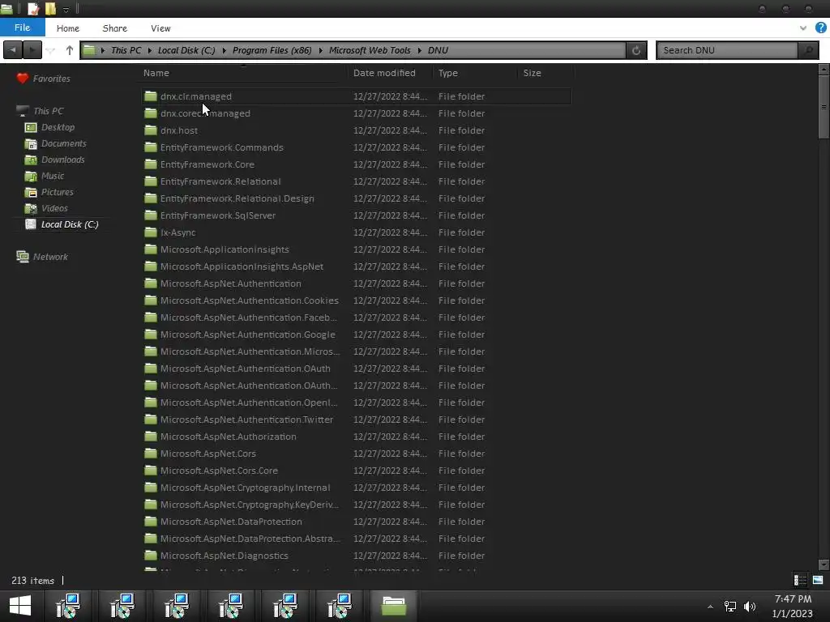The height and width of the screenshot is (622, 830).
Task: Select the 'Microsoft.AspNet.Diagnostics' folder name
Action: click(x=225, y=556)
